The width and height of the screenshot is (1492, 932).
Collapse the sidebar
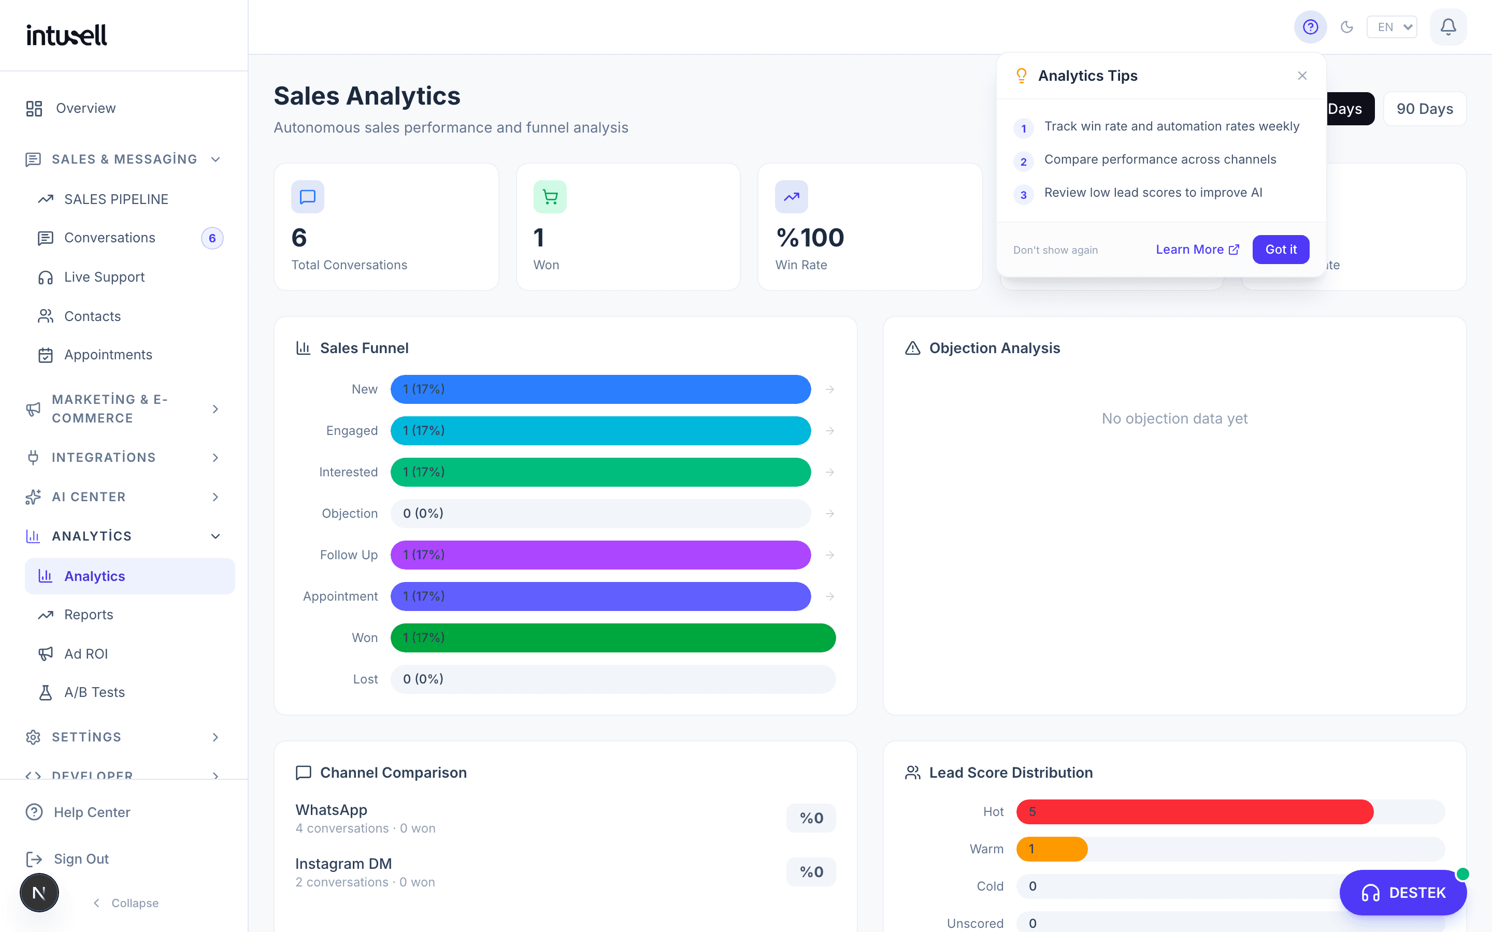click(126, 903)
